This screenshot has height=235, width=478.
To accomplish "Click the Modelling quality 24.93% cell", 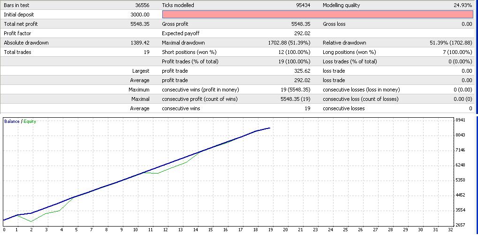I will coord(463,5).
